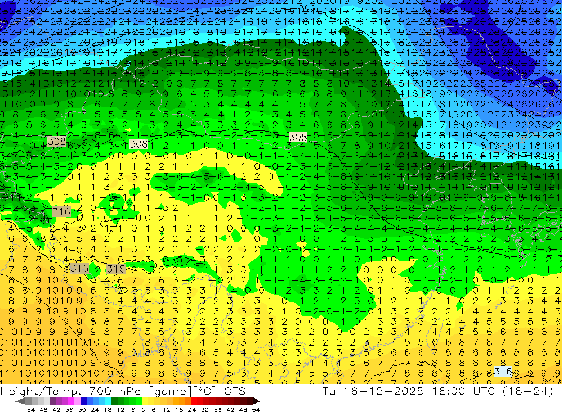This screenshot has height=412, width=563.
Task: Click the darkest green legend swatch above -12
Action: point(114,401)
